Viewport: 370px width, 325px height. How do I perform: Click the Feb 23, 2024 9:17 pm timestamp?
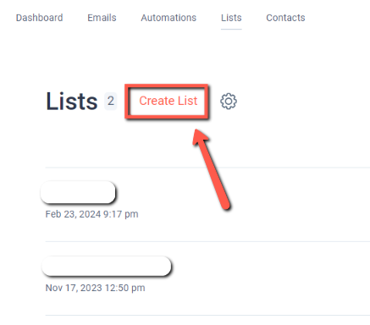[91, 214]
